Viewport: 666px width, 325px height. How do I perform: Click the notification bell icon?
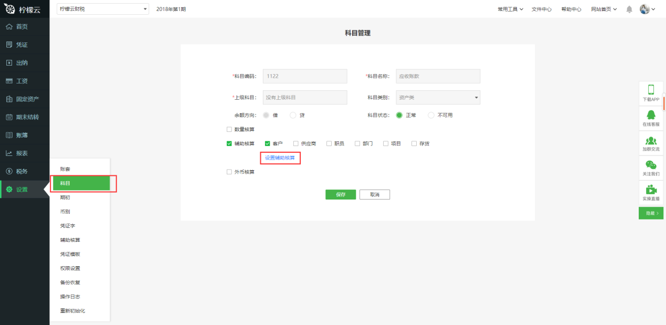(629, 9)
